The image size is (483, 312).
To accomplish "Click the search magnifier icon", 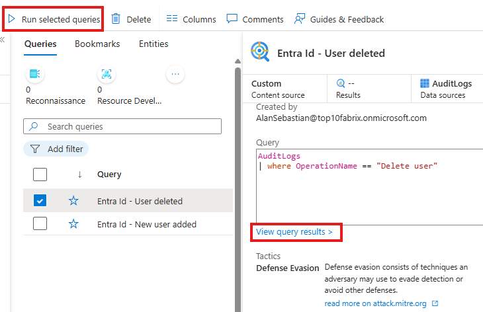I will point(33,126).
